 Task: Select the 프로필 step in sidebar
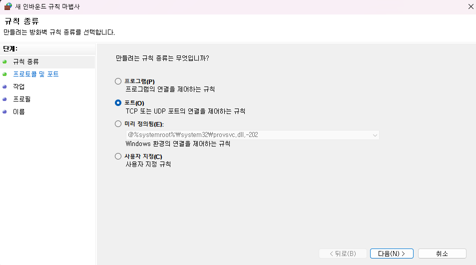pyautogui.click(x=22, y=99)
